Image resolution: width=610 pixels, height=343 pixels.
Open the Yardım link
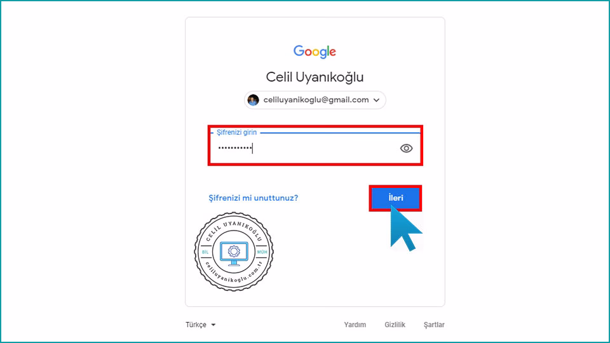(x=355, y=325)
